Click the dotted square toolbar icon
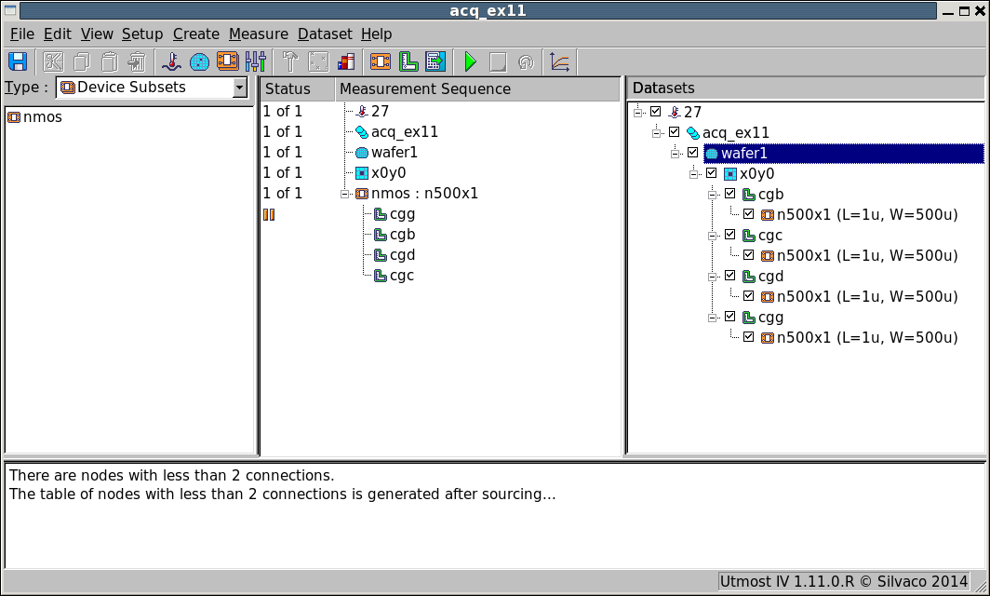 coord(318,62)
